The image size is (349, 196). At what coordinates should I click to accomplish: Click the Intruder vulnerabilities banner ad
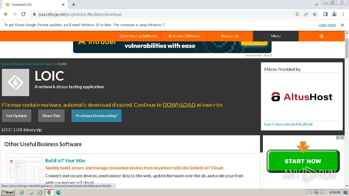[172, 47]
